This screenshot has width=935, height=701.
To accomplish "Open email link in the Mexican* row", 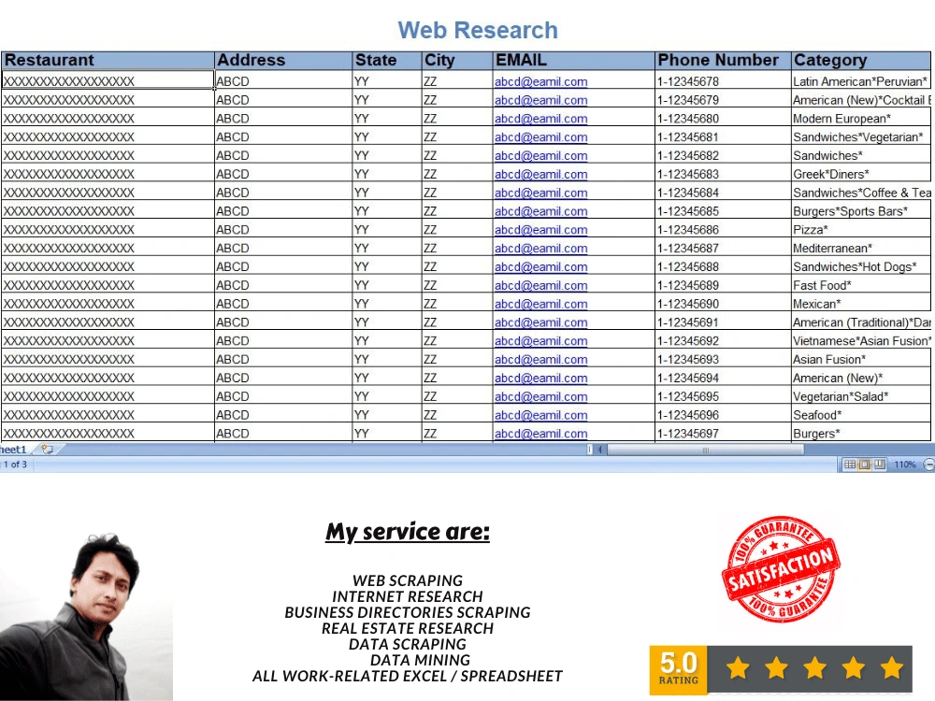I will tap(540, 304).
